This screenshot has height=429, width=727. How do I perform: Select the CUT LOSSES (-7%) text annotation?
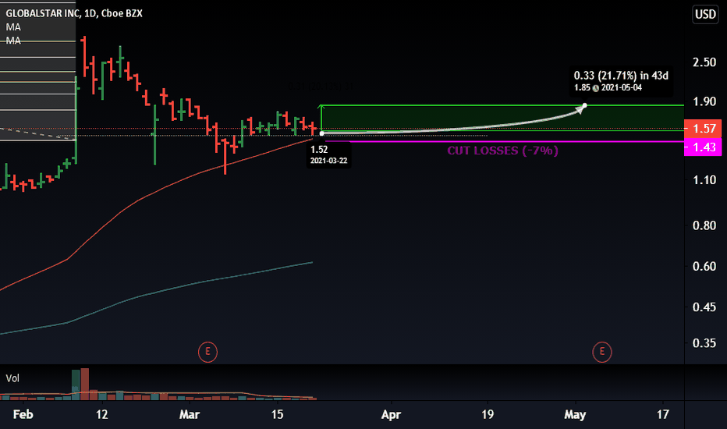502,151
